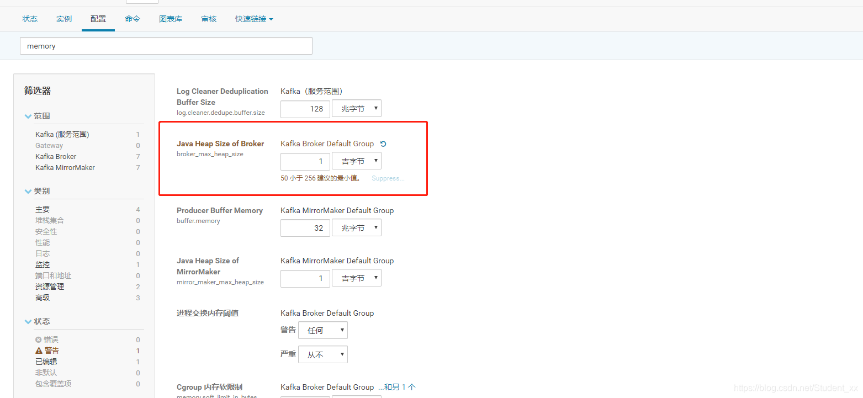This screenshot has width=863, height=398.
Task: Click the 筛选器 panel heading
Action: pos(38,91)
